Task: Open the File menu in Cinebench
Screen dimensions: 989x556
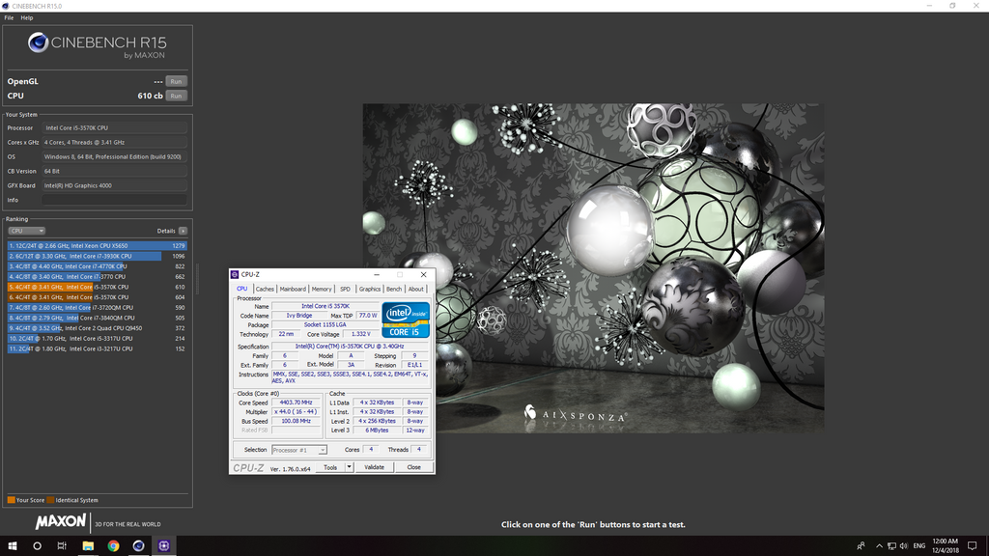Action: point(9,17)
